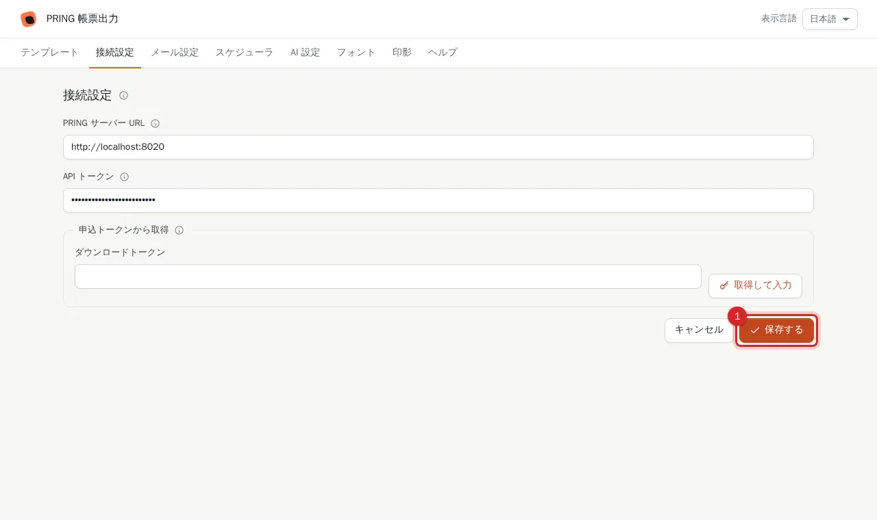Show info tooltip for API トークン
This screenshot has width=877, height=520.
pos(125,177)
